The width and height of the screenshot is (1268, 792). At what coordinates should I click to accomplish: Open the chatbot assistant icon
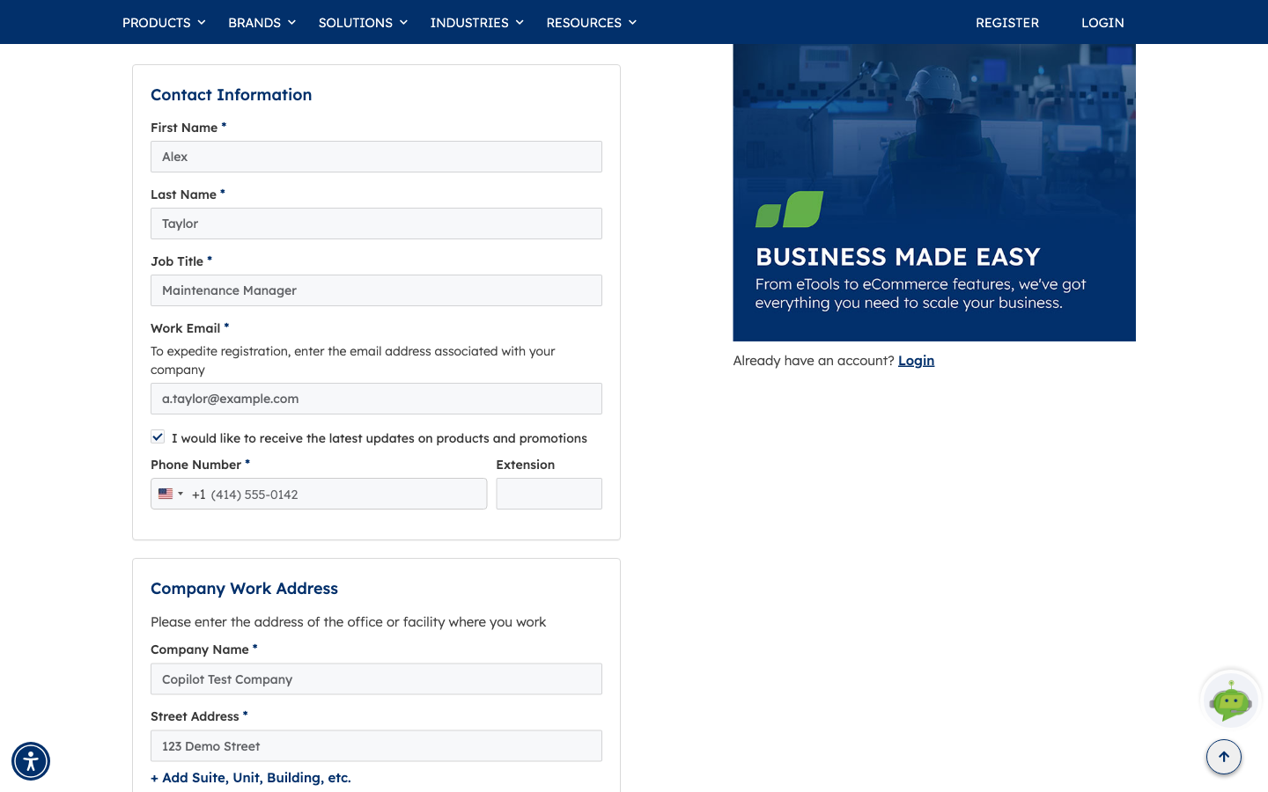click(x=1231, y=700)
